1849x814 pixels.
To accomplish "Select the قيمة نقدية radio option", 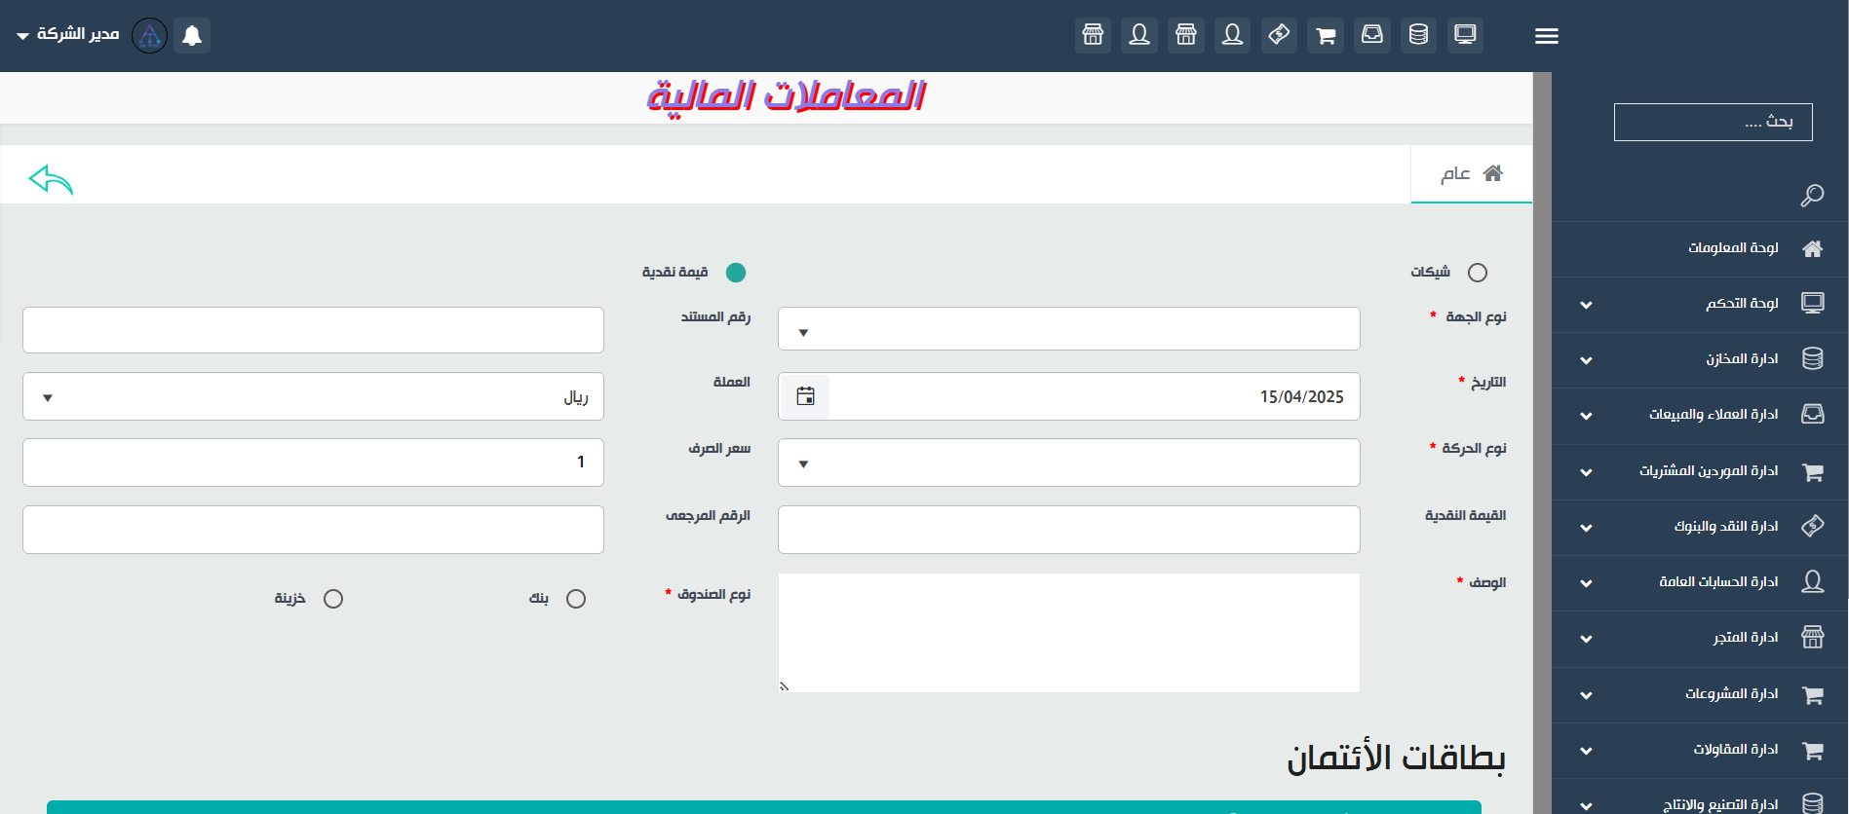I will click(x=736, y=273).
